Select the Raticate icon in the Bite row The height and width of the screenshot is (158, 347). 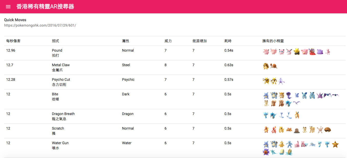point(281,96)
